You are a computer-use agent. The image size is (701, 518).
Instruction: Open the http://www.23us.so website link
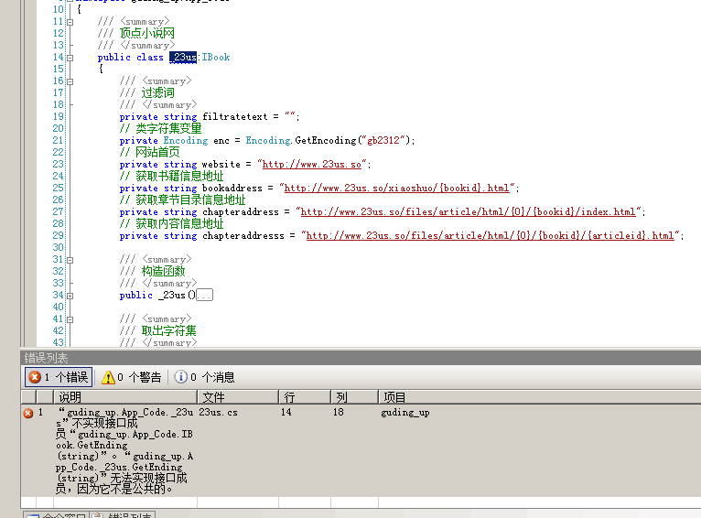[x=311, y=165]
